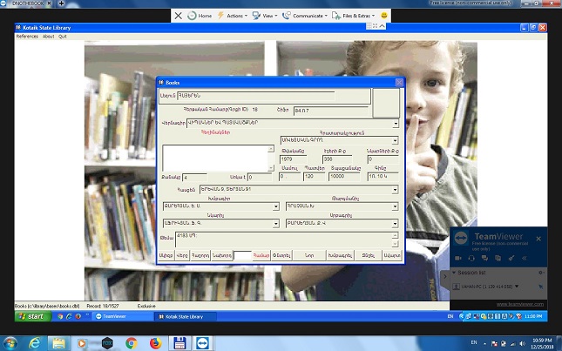
Task: Open the About menu
Action: [x=49, y=37]
